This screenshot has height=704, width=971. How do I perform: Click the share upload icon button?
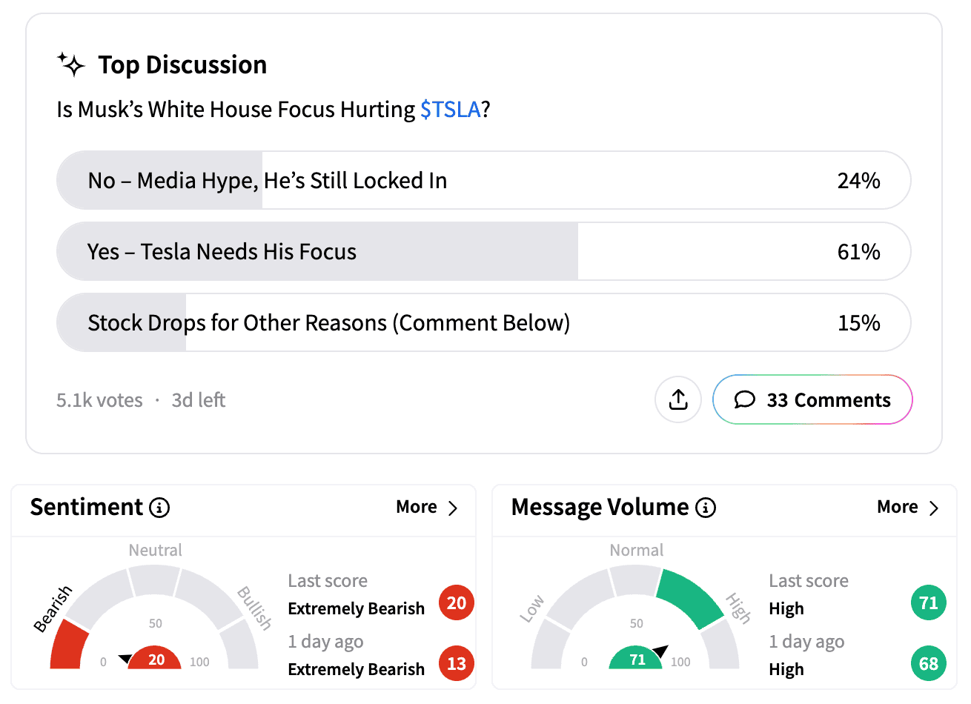pos(677,400)
